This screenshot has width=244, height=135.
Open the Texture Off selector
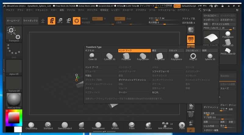[x=14, y=84]
